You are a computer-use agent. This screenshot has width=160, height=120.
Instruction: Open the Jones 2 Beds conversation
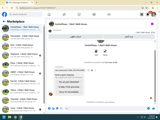tap(22, 109)
